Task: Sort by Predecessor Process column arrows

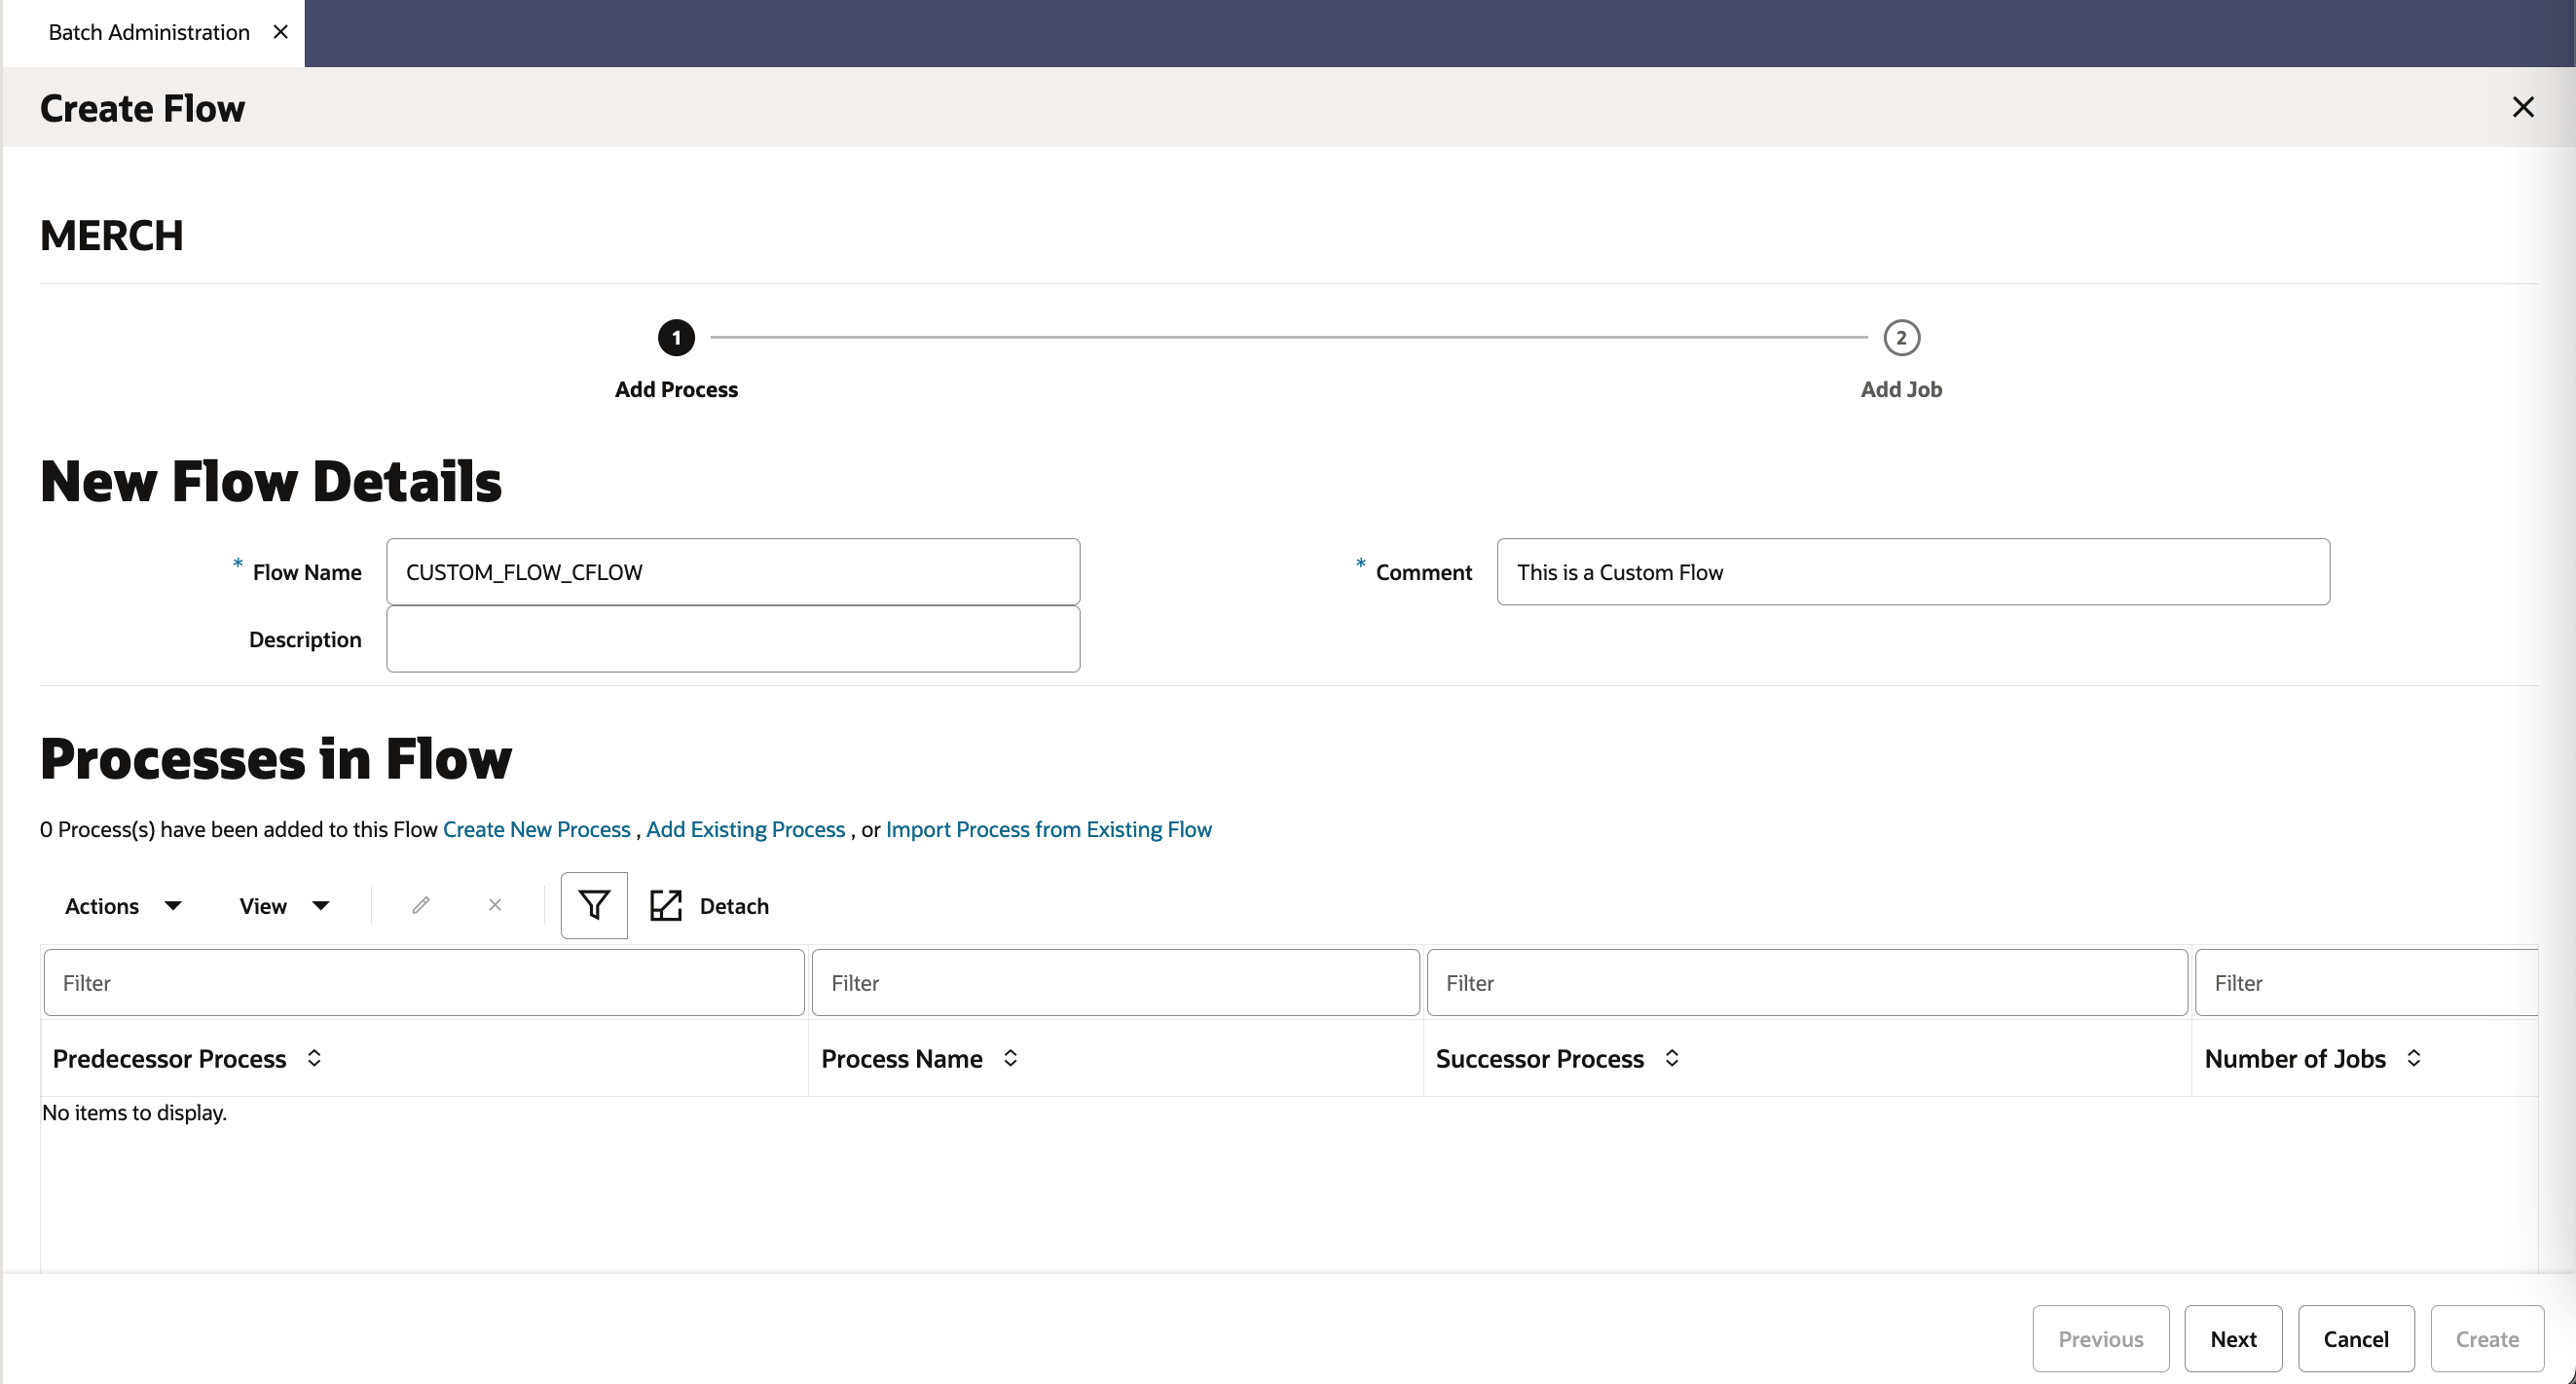Action: tap(314, 1058)
